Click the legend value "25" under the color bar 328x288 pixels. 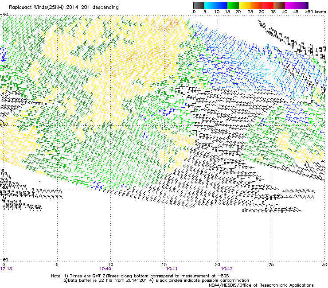250,12
